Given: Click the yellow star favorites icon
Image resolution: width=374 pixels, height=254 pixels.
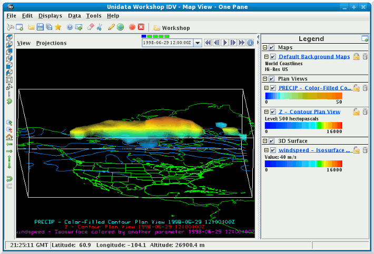Looking at the screenshot, I should coord(58,27).
